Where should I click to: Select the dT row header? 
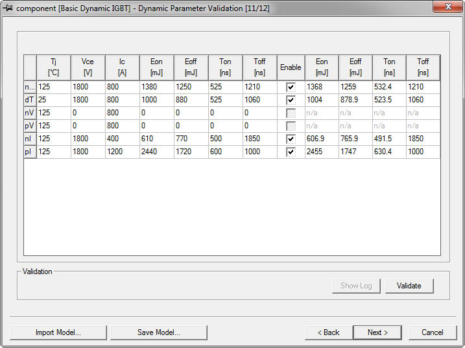tap(30, 100)
